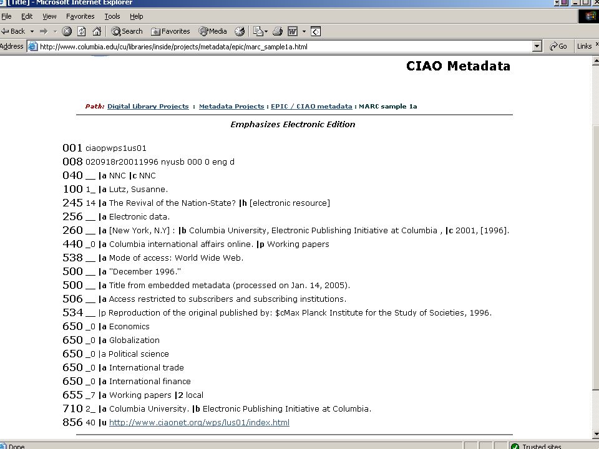Open the ciaonet.org wps lus01 URL link
This screenshot has width=599, height=449.
[199, 423]
